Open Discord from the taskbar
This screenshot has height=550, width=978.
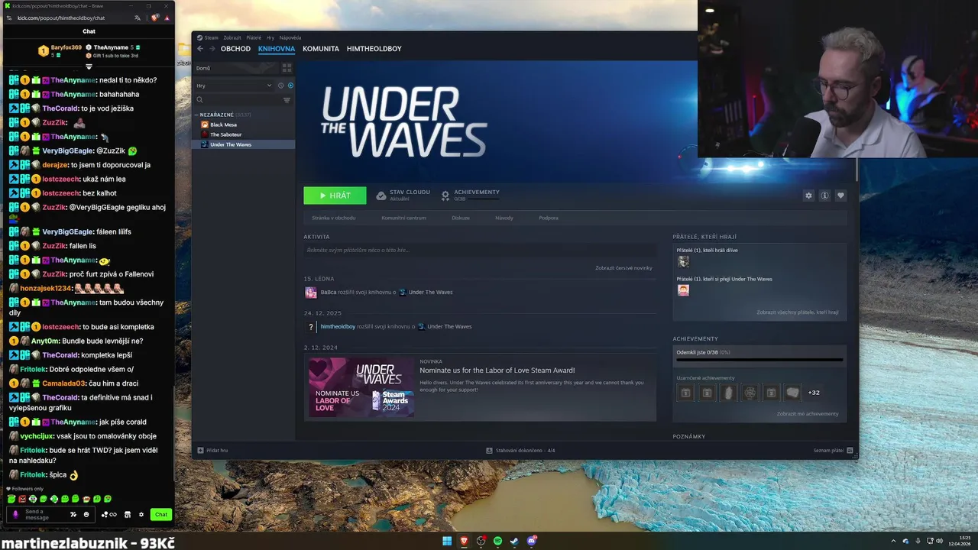click(532, 541)
